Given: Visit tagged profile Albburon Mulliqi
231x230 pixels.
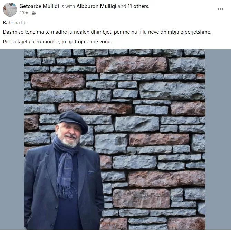Looking at the screenshot, I should pos(96,6).
